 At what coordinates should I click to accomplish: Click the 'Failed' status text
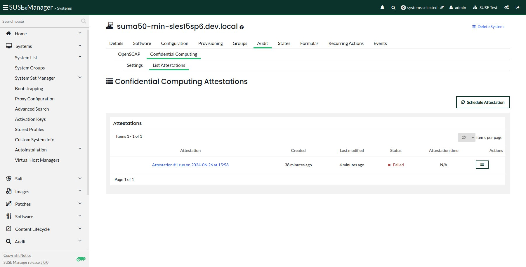pyautogui.click(x=398, y=165)
